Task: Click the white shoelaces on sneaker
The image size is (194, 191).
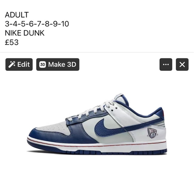Action: (x=92, y=110)
